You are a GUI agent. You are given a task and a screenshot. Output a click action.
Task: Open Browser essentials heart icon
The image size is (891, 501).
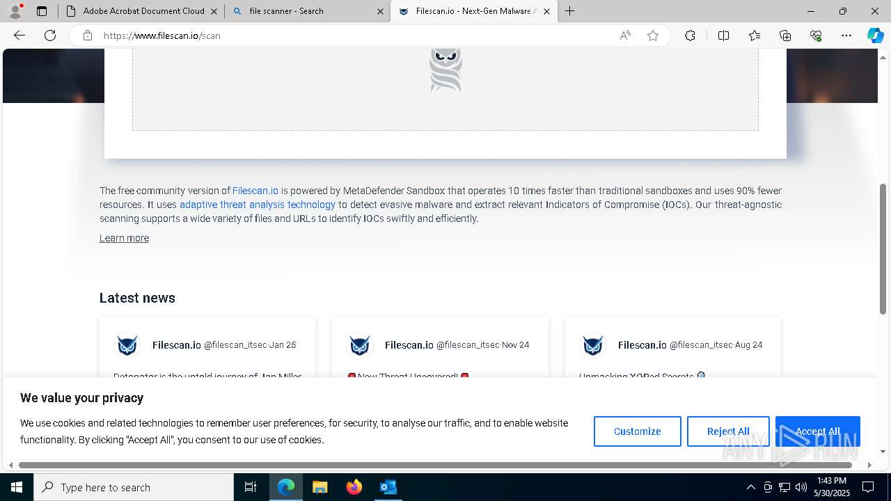click(x=816, y=35)
